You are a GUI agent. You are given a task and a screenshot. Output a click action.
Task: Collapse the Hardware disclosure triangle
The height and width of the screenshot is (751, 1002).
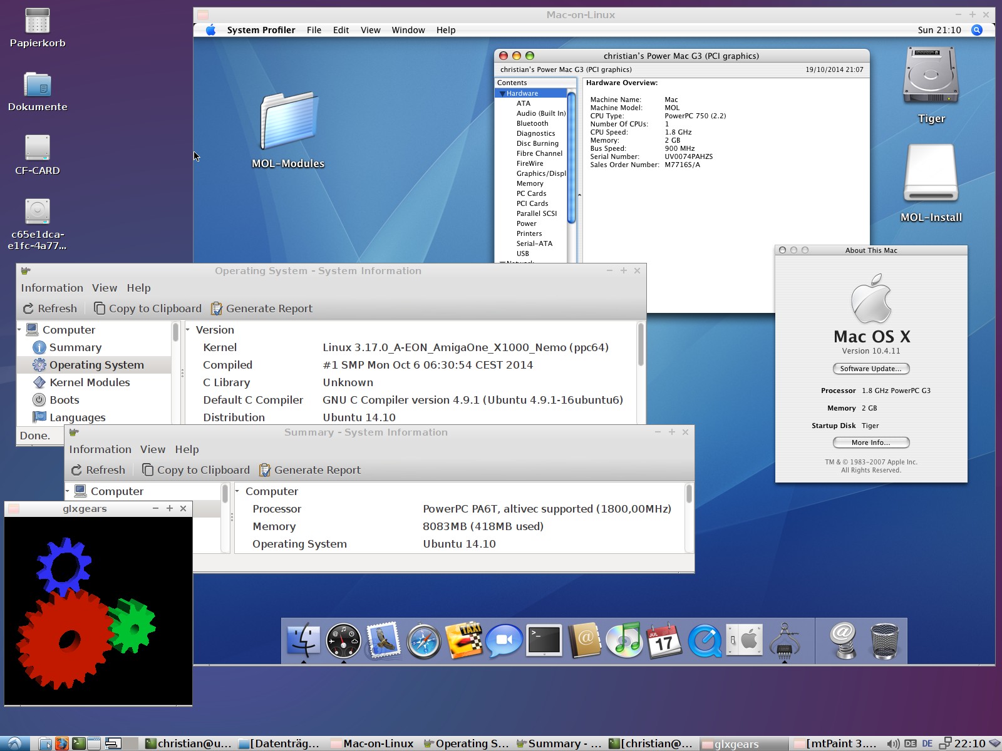pyautogui.click(x=502, y=93)
